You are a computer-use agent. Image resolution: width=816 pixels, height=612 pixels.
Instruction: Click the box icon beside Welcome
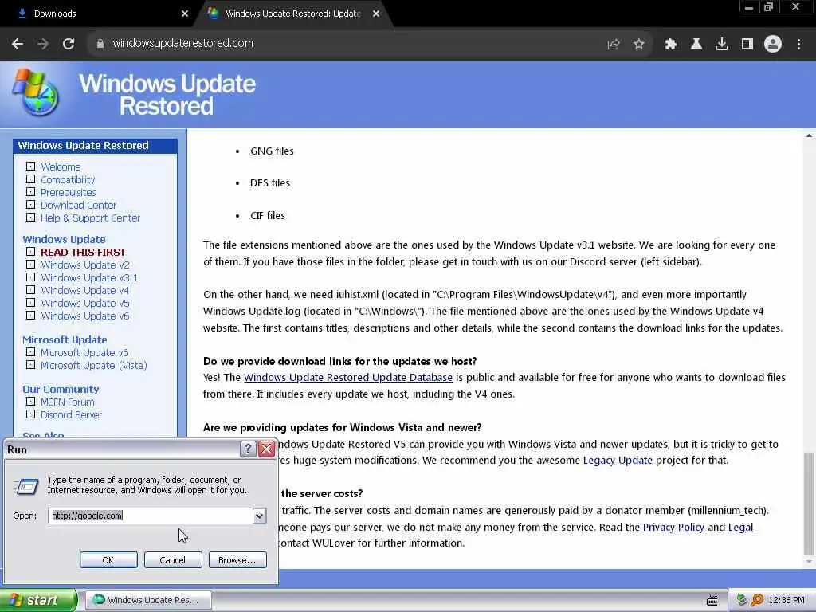pyautogui.click(x=31, y=167)
